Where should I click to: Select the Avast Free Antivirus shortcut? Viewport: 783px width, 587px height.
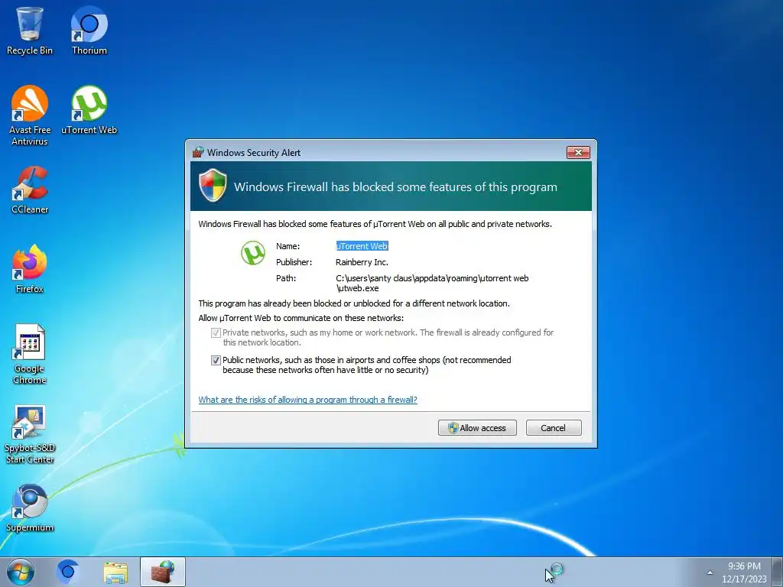coord(30,115)
